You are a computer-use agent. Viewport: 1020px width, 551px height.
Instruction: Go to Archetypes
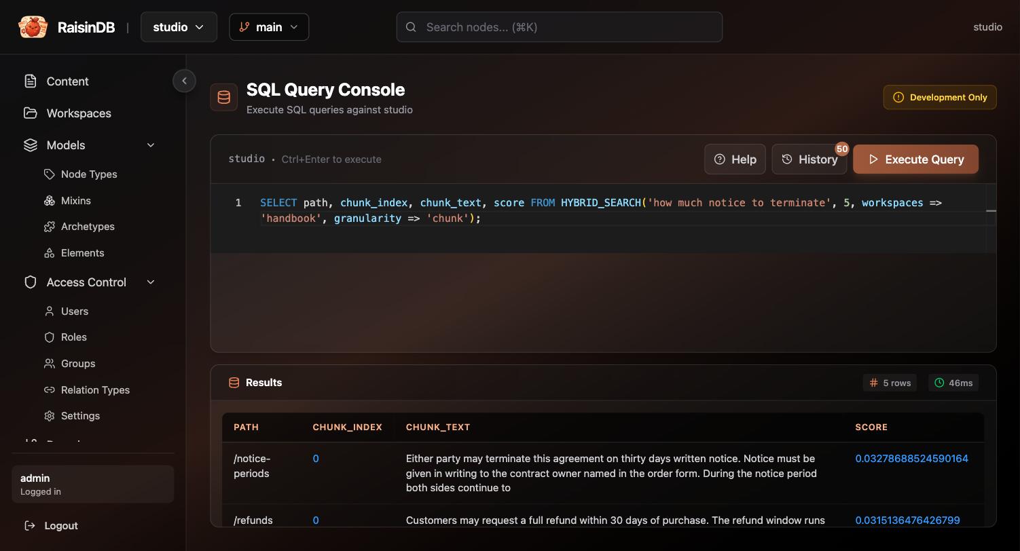point(88,227)
